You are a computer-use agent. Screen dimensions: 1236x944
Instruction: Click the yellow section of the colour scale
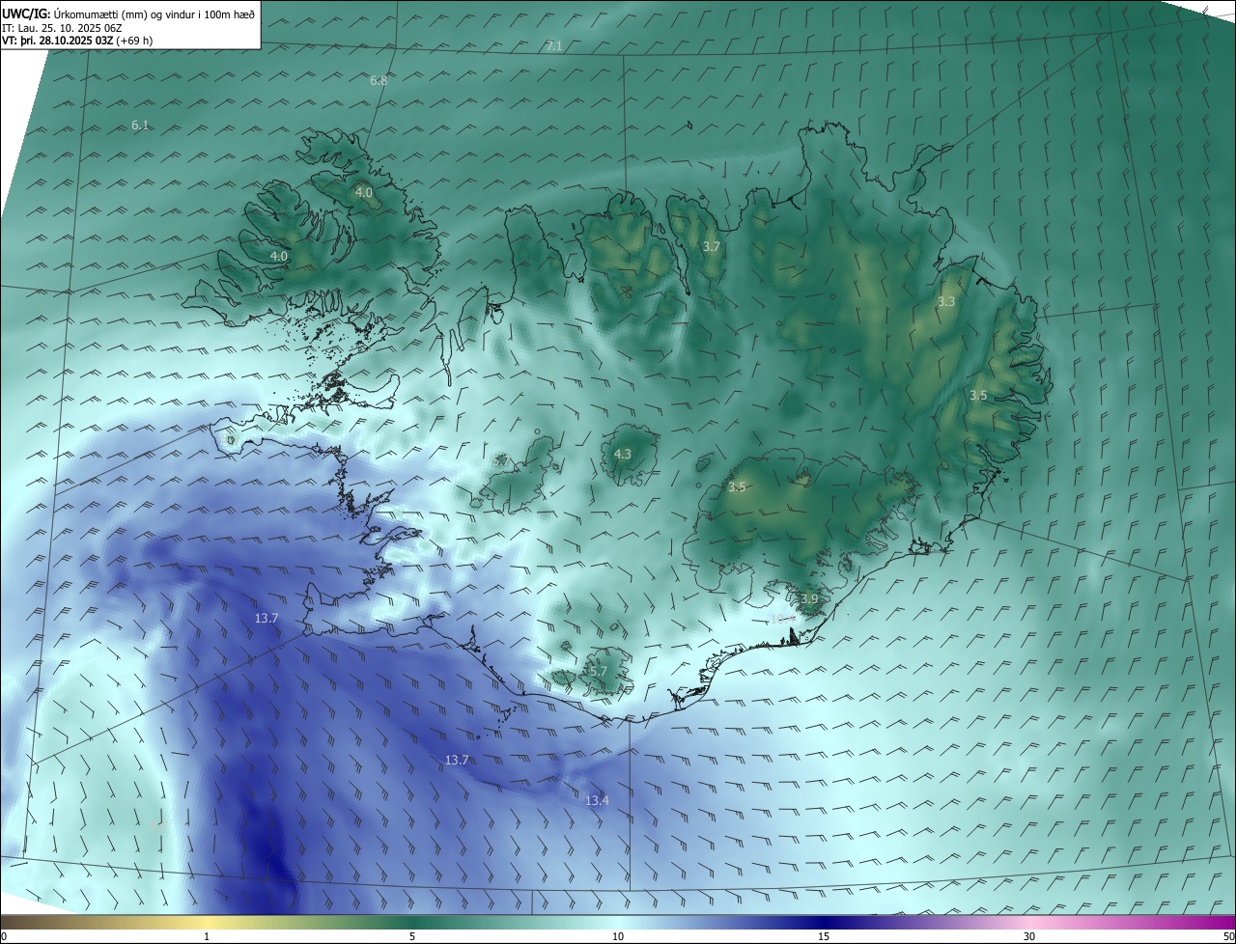point(207,923)
